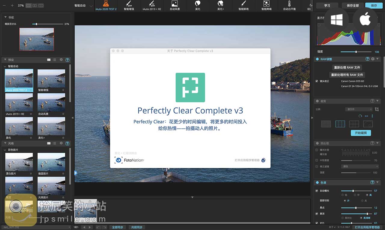Apply the 智能增强 preset in the top toolbar
385x230 pixels.
coord(129,5)
